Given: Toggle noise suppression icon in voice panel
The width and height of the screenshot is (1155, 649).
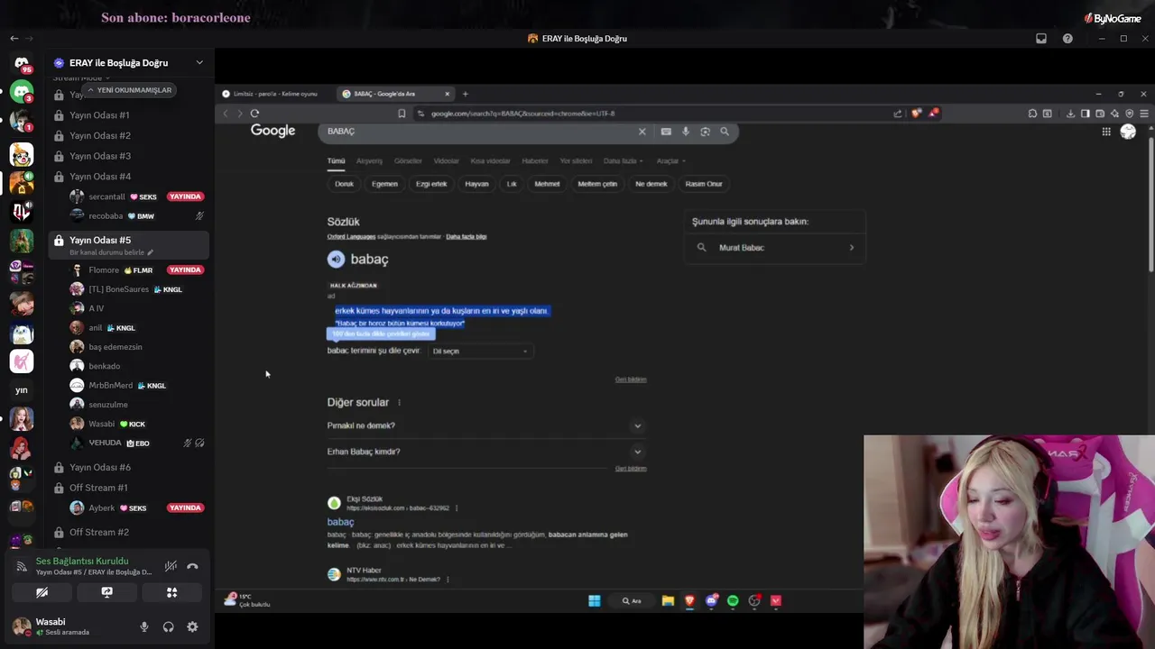Looking at the screenshot, I should click(x=171, y=566).
